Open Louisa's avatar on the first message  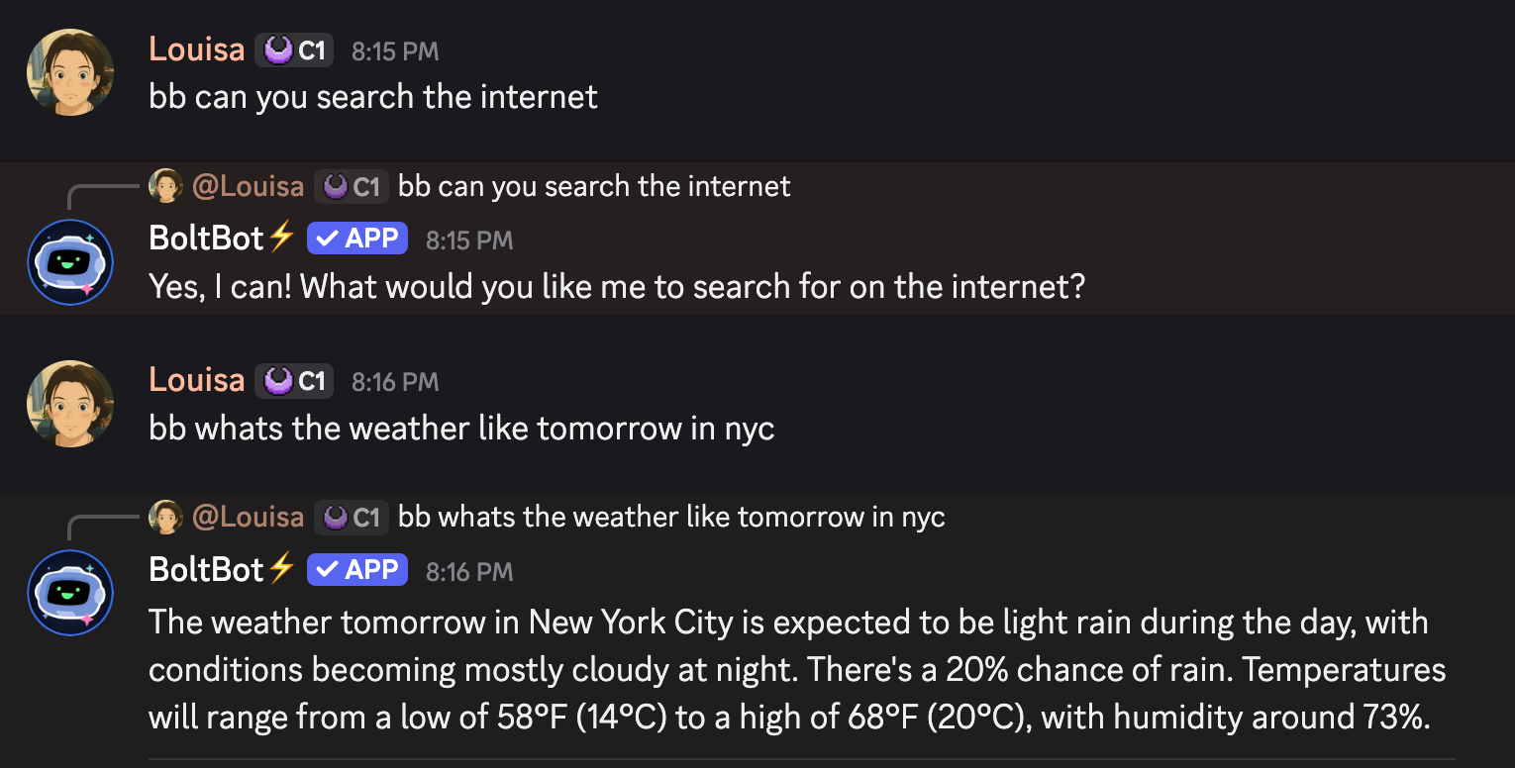(69, 73)
